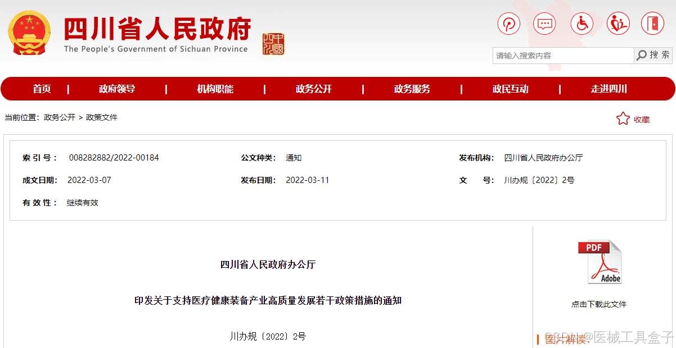Go to 政务公开 in the breadcrumb
This screenshot has height=348, width=676.
pyautogui.click(x=60, y=117)
